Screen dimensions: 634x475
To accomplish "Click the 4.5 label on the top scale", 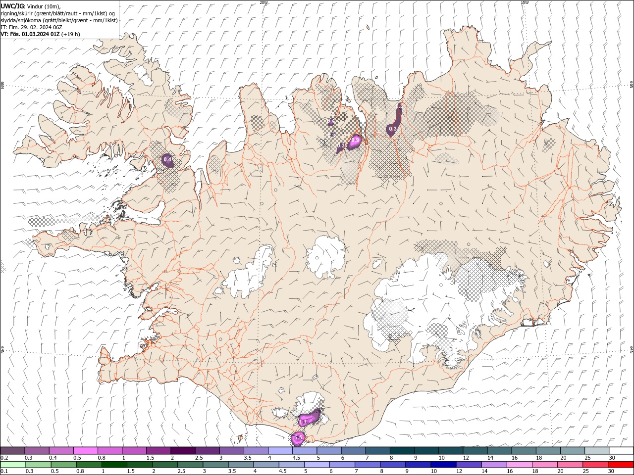I will (296, 458).
